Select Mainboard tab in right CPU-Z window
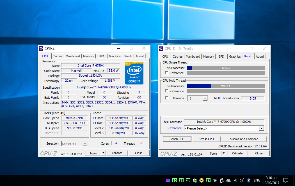Screen dimensions: 295x186 tap(193, 56)
